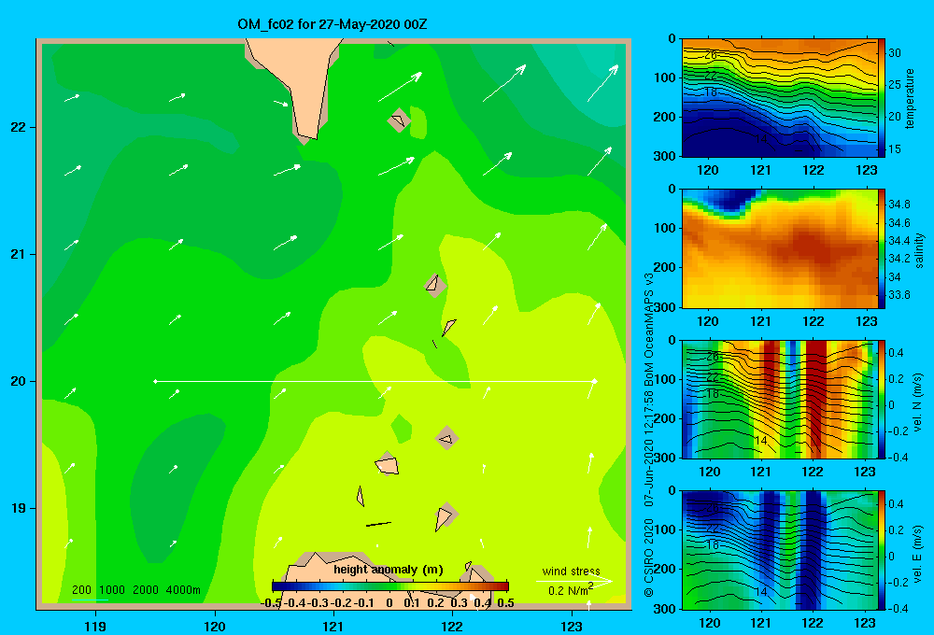The height and width of the screenshot is (635, 934).
Task: Click longitude label 123 below main map
Action: (x=572, y=626)
